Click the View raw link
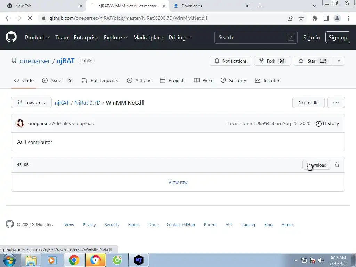Screen dimensions: 356x267 point(178,182)
